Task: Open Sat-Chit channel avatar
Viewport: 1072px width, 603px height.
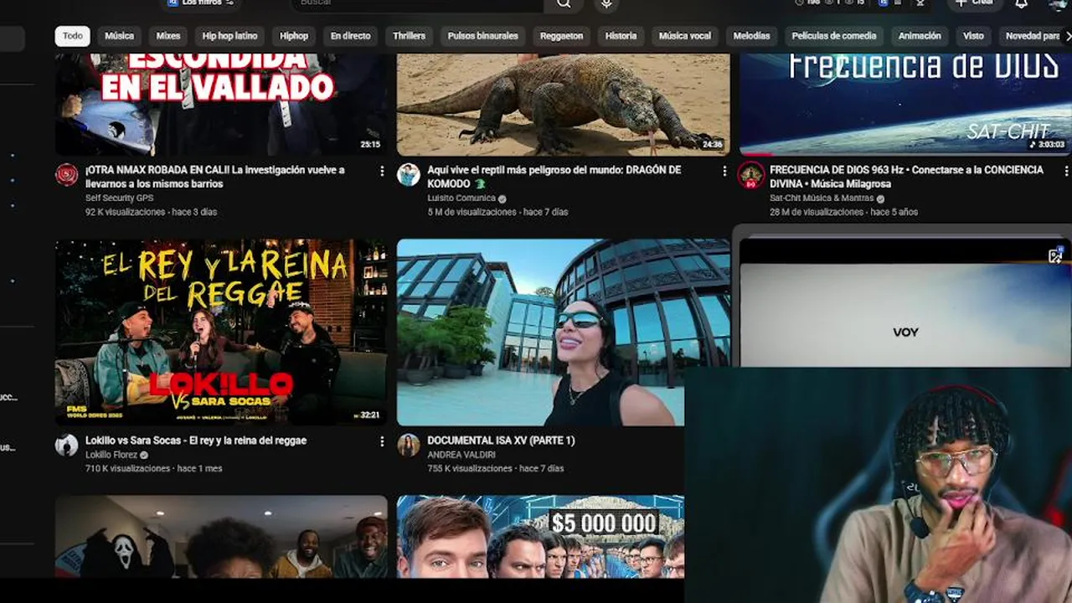Action: (x=750, y=174)
